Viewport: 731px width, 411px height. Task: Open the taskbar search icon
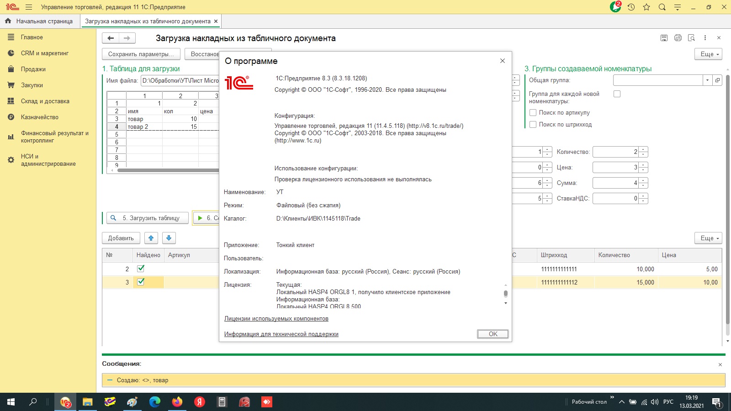coord(33,402)
